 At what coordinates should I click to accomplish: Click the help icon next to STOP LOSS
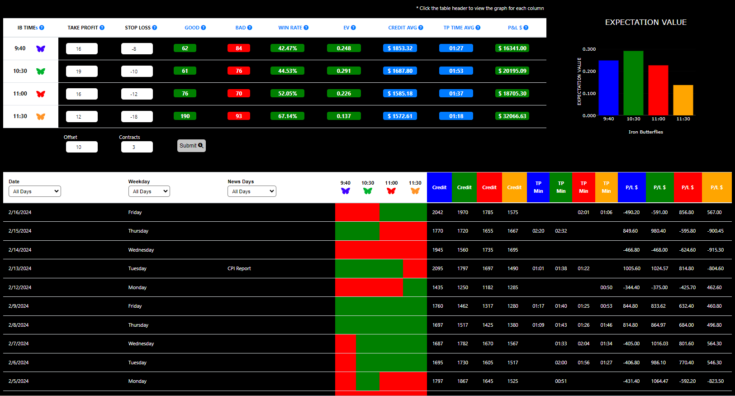pyautogui.click(x=155, y=28)
